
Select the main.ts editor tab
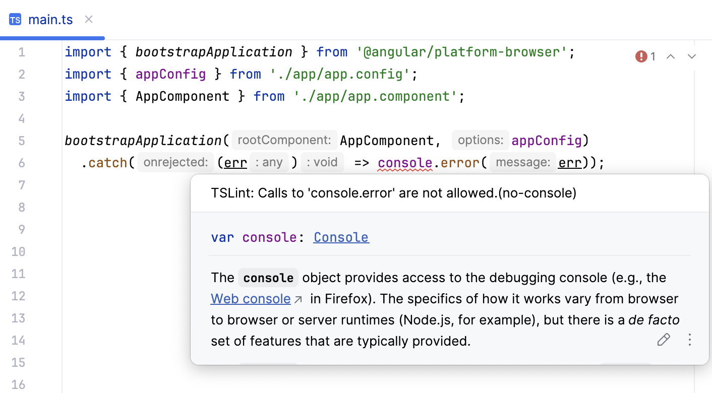coord(50,19)
